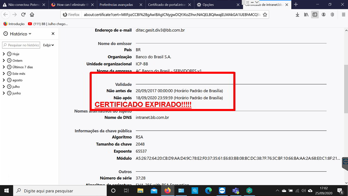
Task: Launch Microsoft Edge from the taskbar
Action: pos(208,191)
